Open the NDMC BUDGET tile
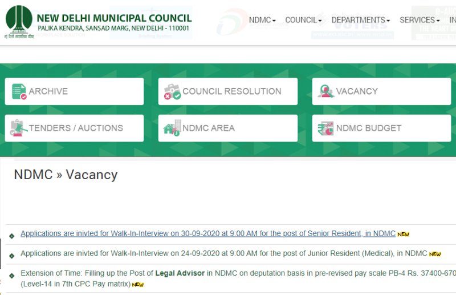This screenshot has height=295, width=456. click(381, 128)
